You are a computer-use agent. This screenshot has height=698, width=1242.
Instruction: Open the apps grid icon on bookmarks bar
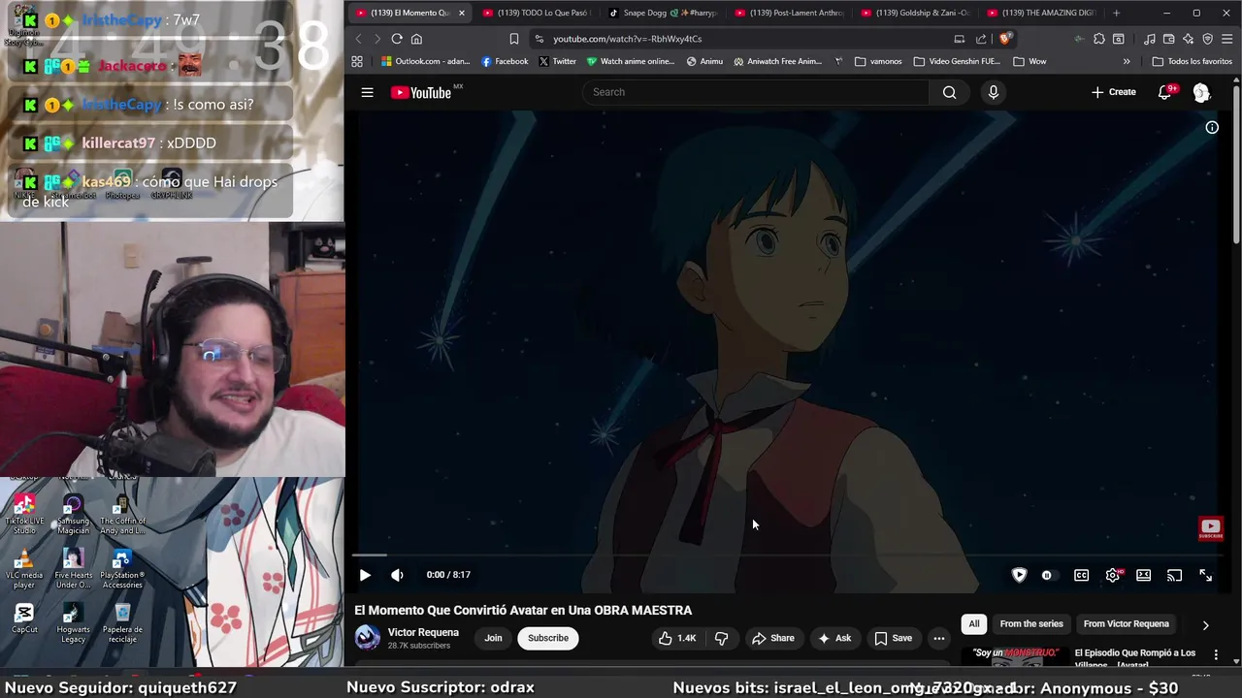(x=357, y=61)
